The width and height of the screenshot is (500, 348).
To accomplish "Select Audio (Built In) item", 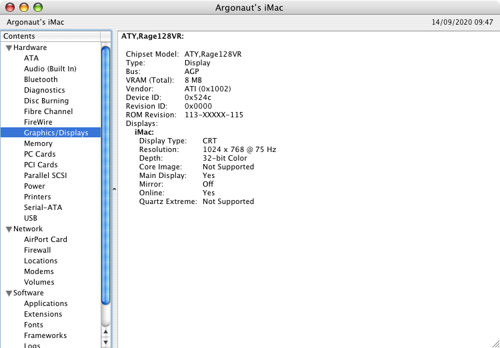I will click(x=50, y=69).
